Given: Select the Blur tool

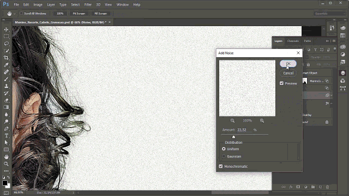Looking at the screenshot, I should coord(6,114).
